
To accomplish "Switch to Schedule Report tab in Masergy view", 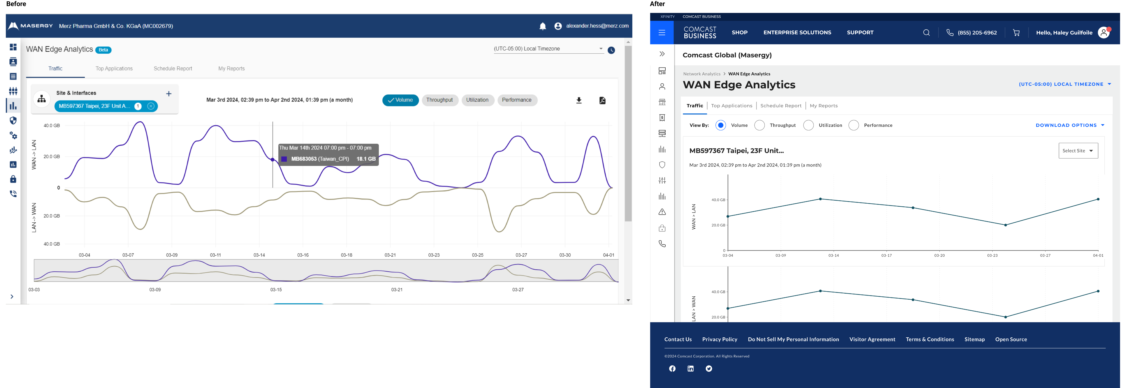I will 173,69.
